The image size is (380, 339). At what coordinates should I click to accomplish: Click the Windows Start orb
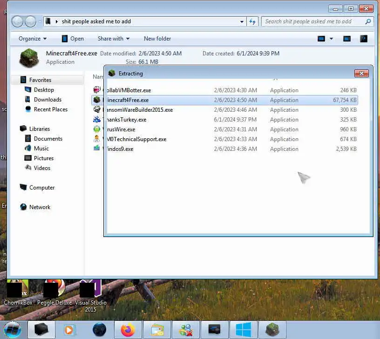pyautogui.click(x=13, y=330)
